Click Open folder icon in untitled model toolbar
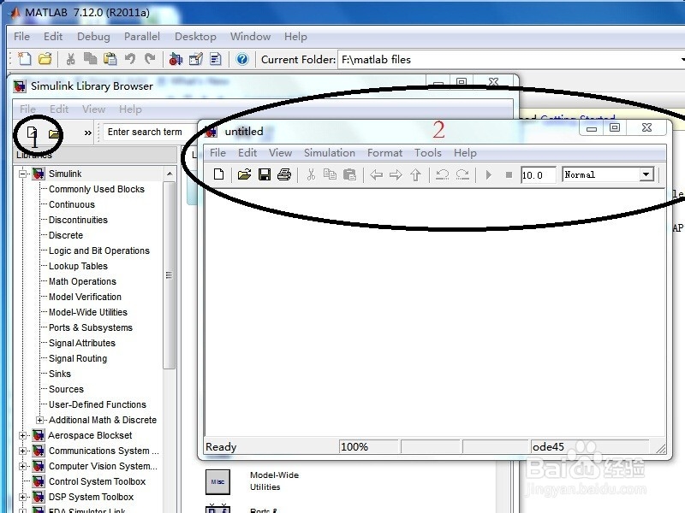This screenshot has height=513, width=685. (244, 175)
